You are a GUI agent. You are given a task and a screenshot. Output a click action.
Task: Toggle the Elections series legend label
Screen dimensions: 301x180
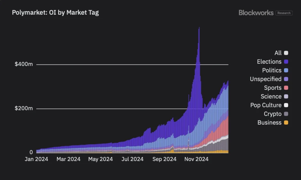pos(269,62)
